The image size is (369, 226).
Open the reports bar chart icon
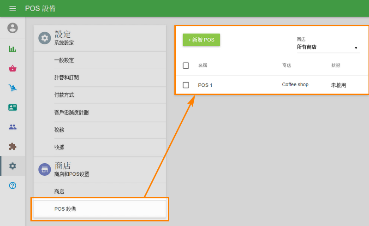[x=12, y=49]
